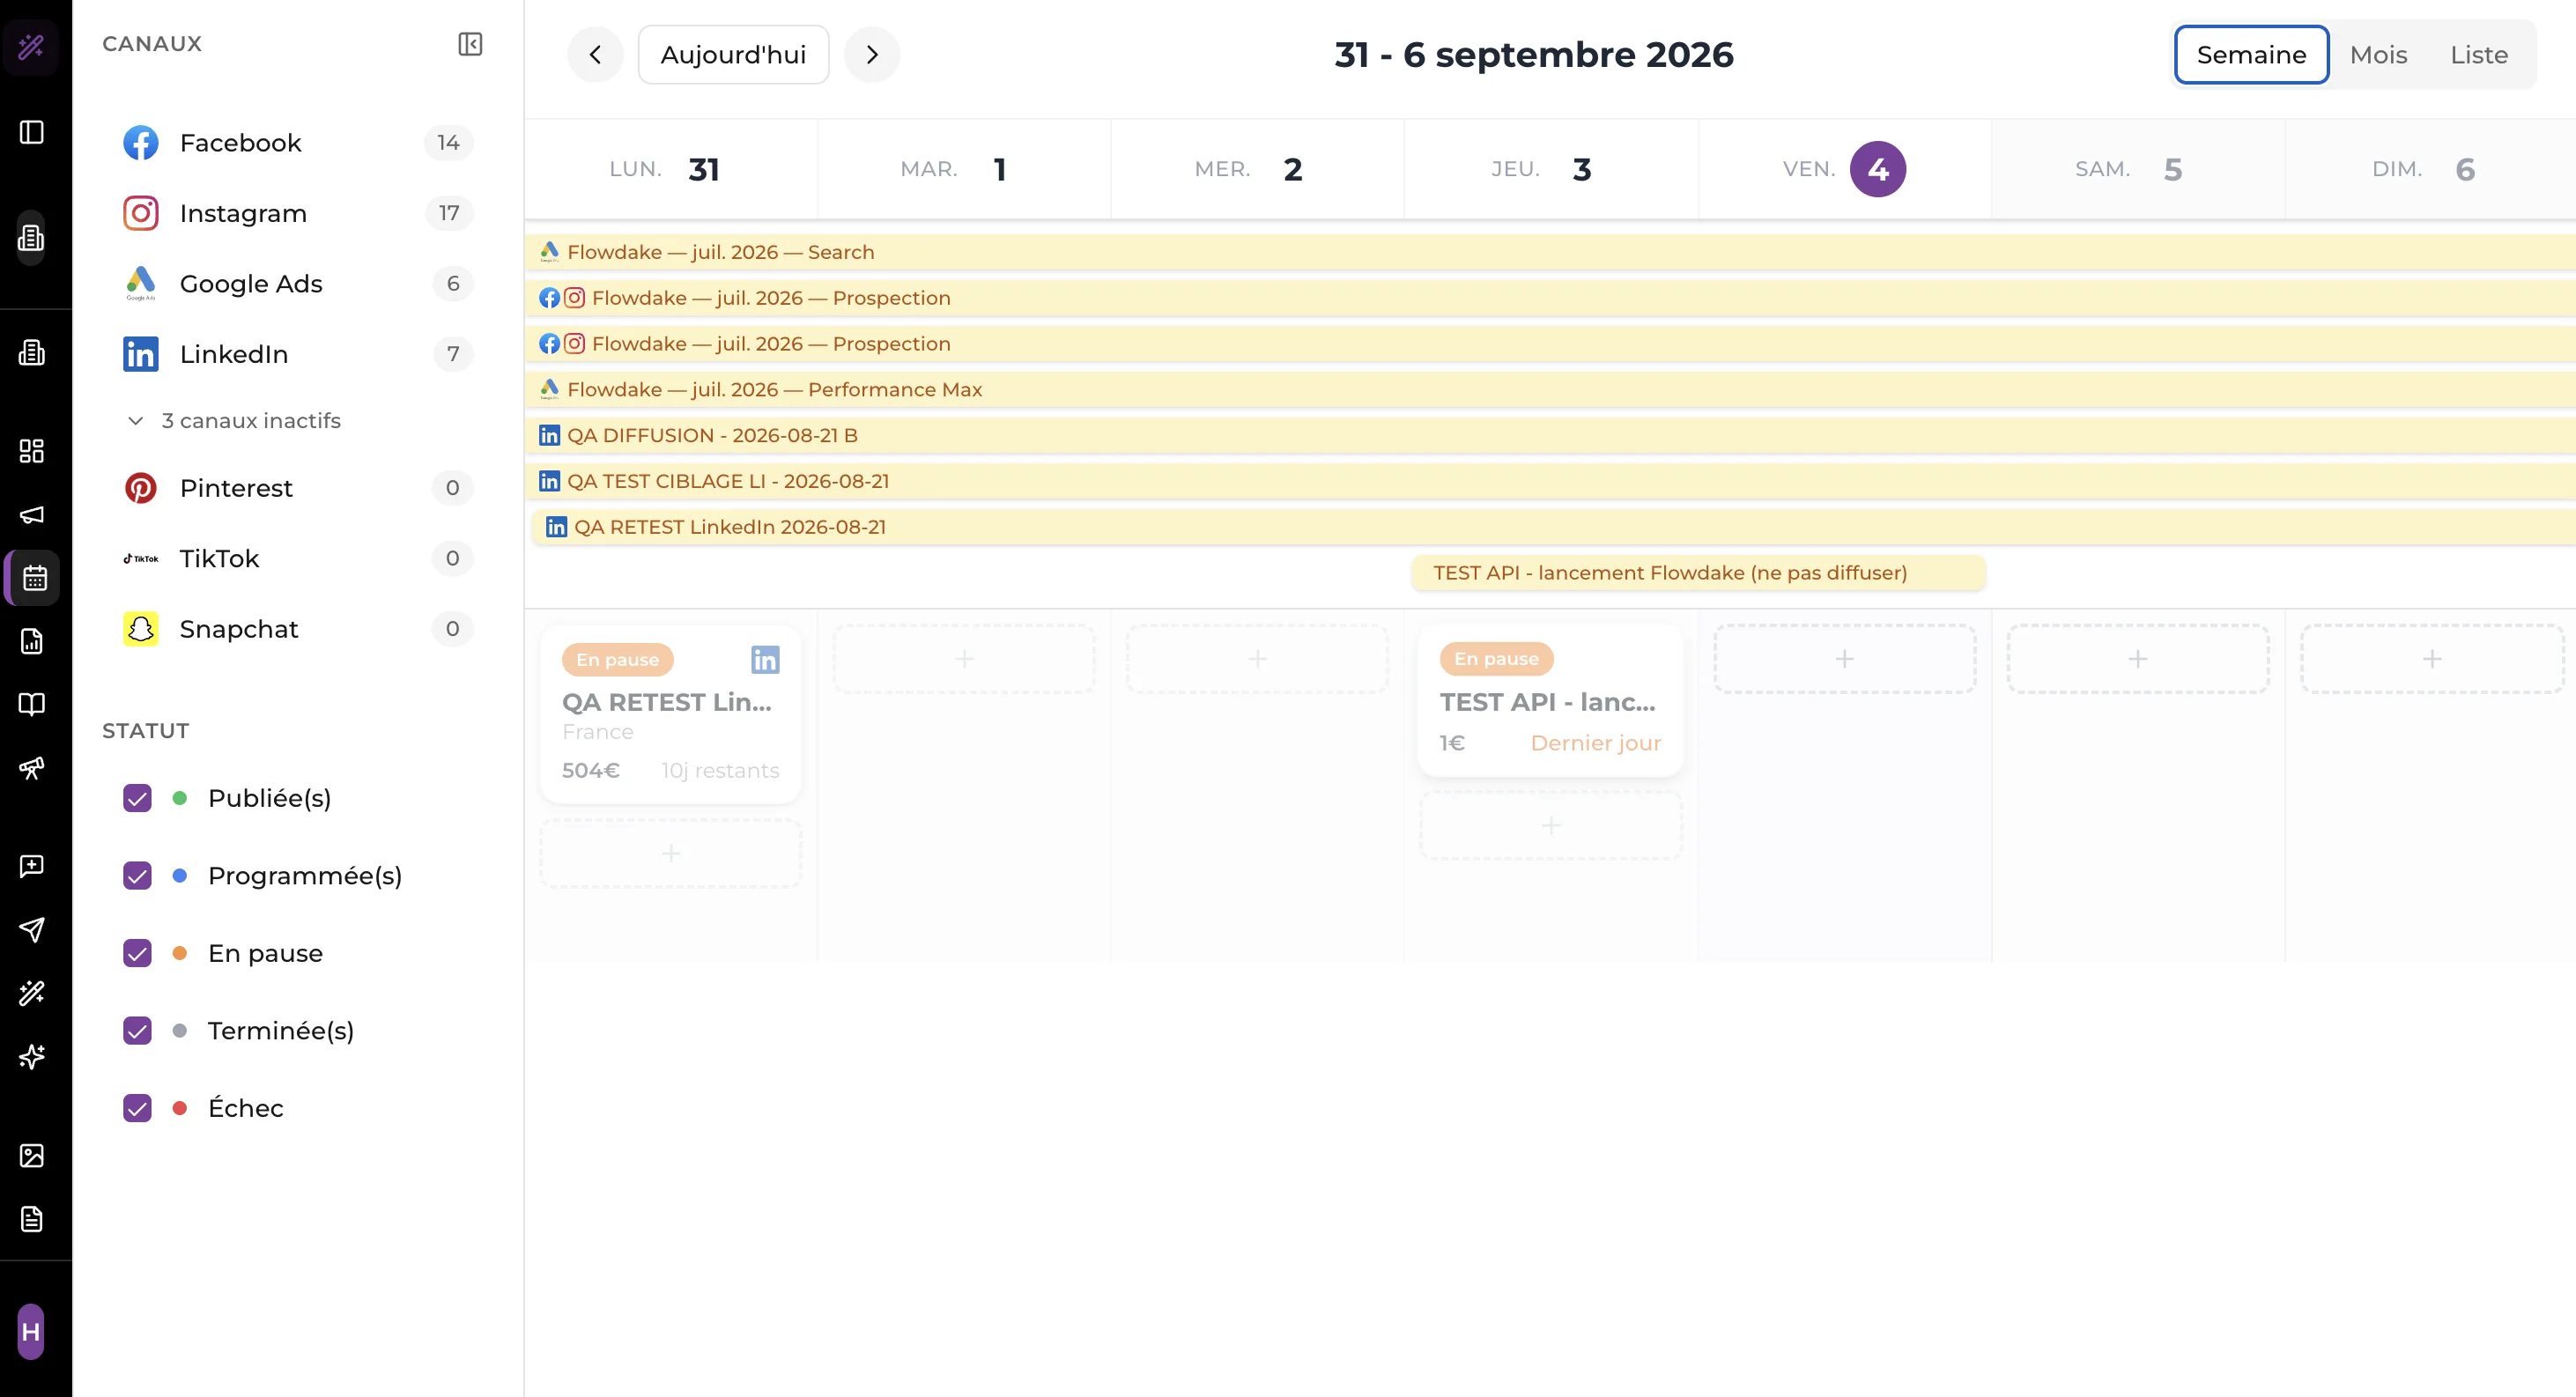Uncheck the Programmée(s) status checkbox
This screenshot has width=2576, height=1397.
coord(137,876)
